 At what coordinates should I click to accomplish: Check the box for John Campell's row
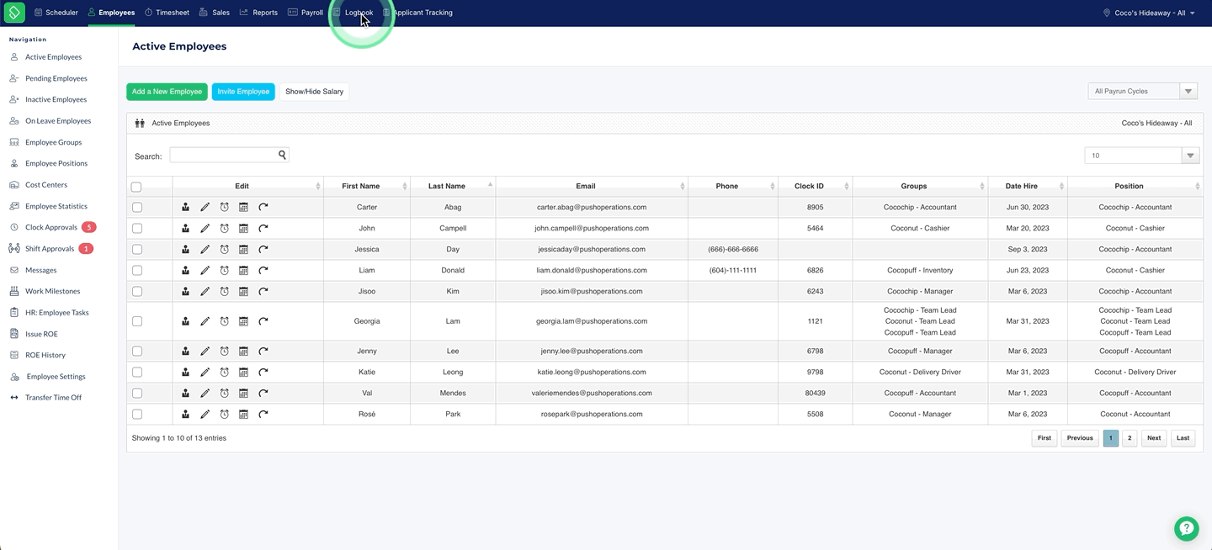tap(137, 228)
